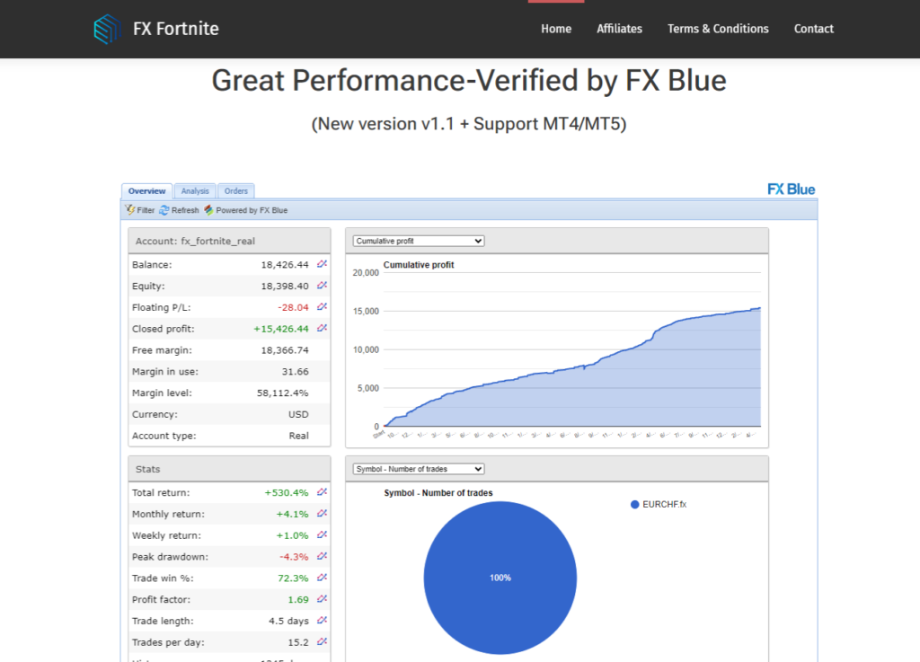Open chart icon next to Profit factor
Screen dimensions: 920x662
click(323, 599)
